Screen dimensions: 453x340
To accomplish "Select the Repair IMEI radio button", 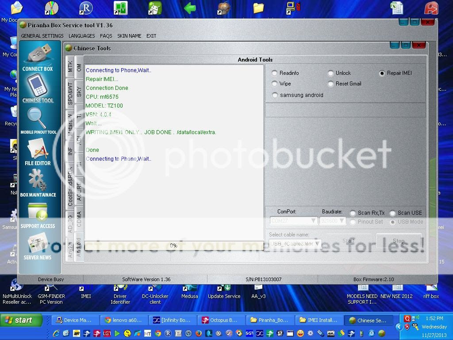I will coord(382,73).
